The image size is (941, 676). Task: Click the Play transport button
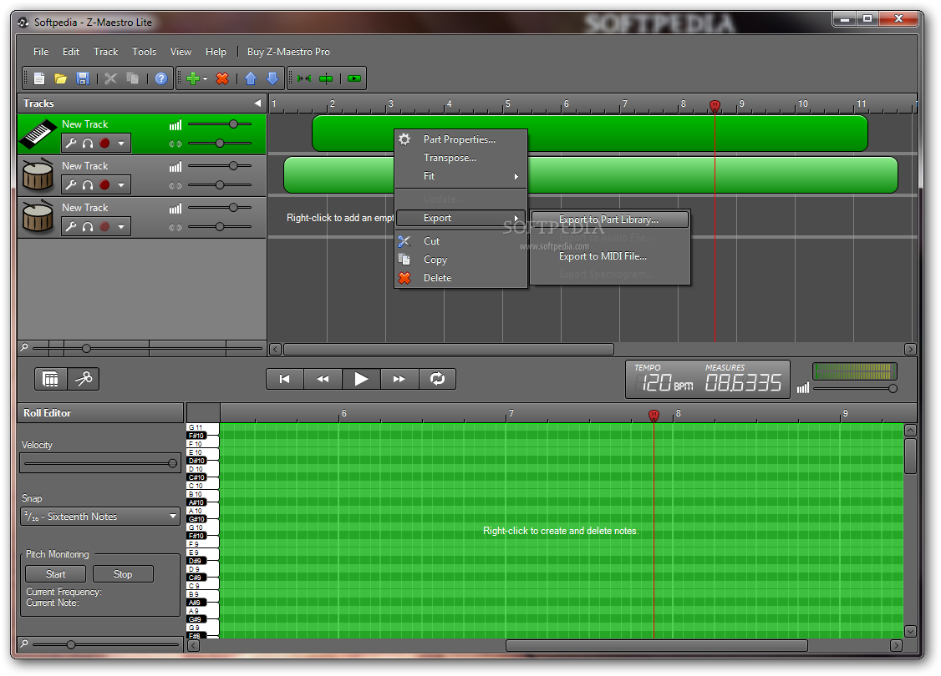361,379
